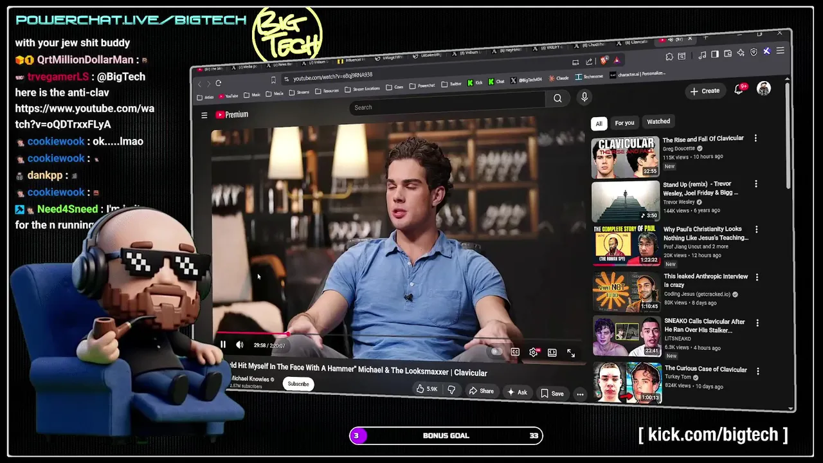Mute the video with the speaker icon
This screenshot has width=823, height=463.
pyautogui.click(x=239, y=345)
